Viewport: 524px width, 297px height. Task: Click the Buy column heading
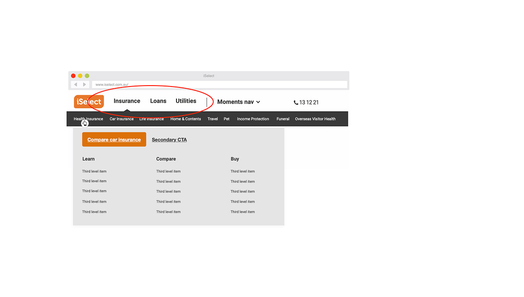point(235,159)
